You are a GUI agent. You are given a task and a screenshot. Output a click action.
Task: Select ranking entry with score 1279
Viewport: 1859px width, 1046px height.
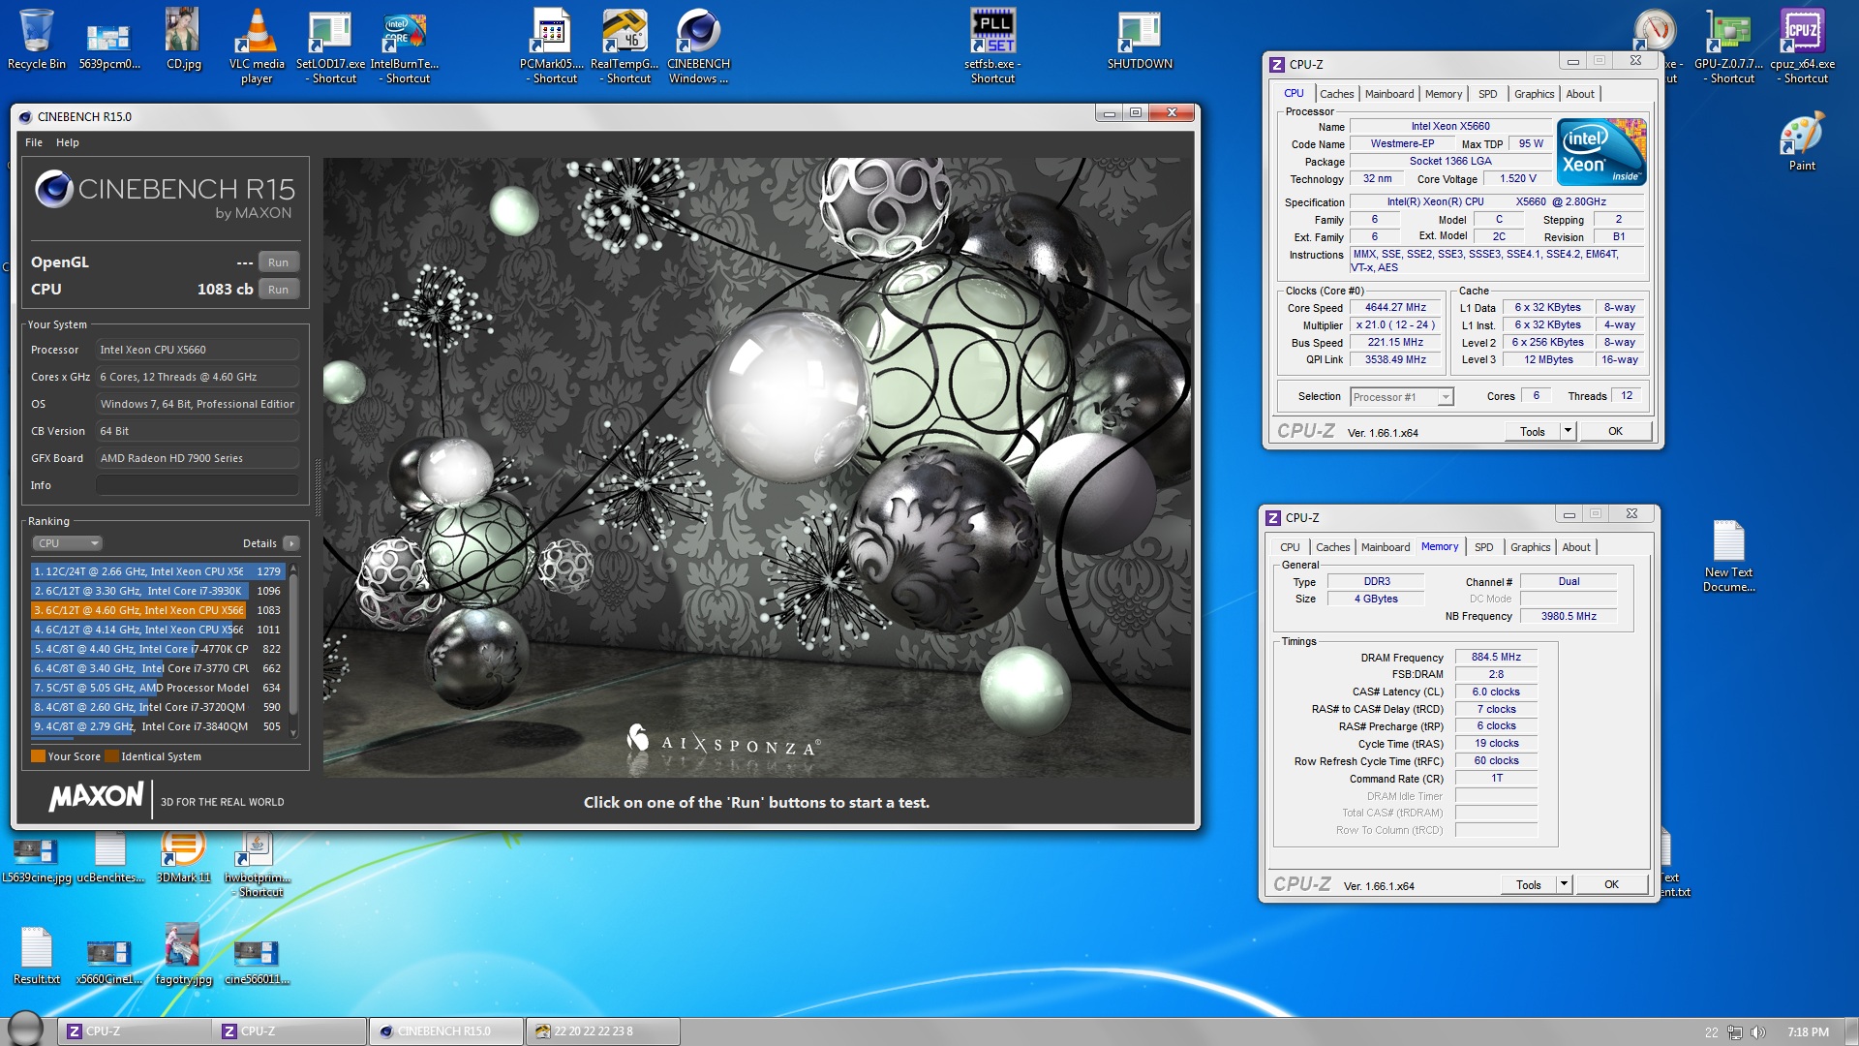click(157, 571)
